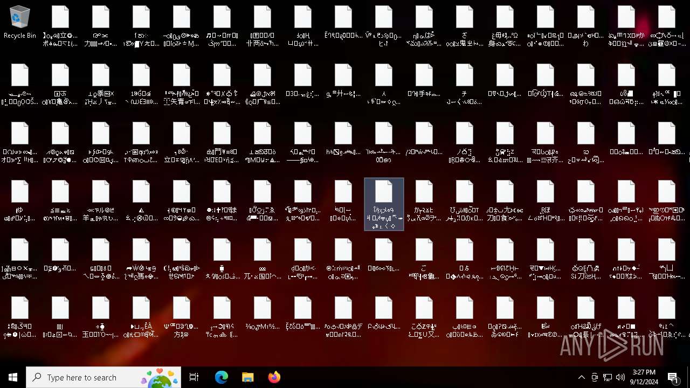Select the file whose name starts with ざ

pos(465,26)
